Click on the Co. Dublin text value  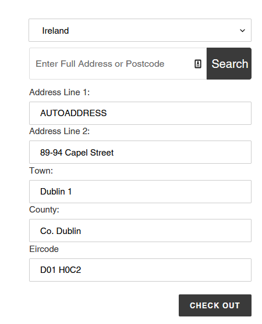tap(61, 231)
